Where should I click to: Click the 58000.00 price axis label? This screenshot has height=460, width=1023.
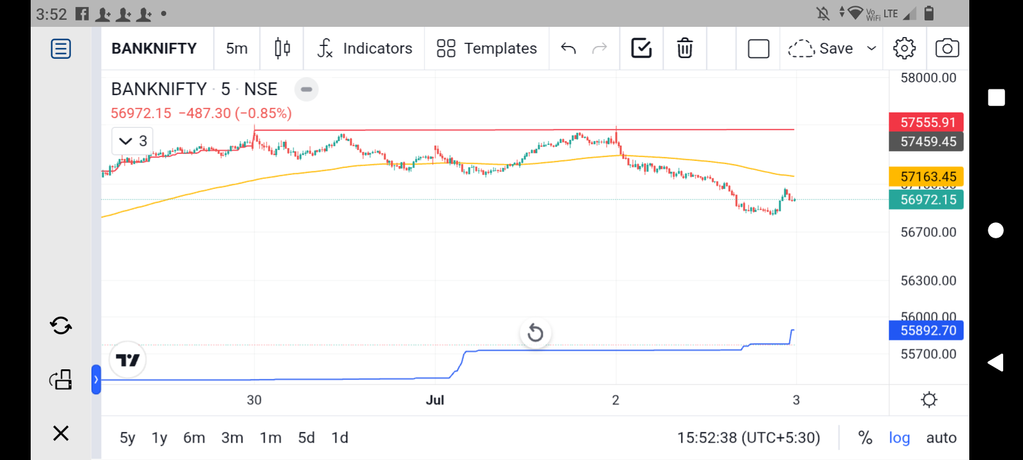coord(928,78)
